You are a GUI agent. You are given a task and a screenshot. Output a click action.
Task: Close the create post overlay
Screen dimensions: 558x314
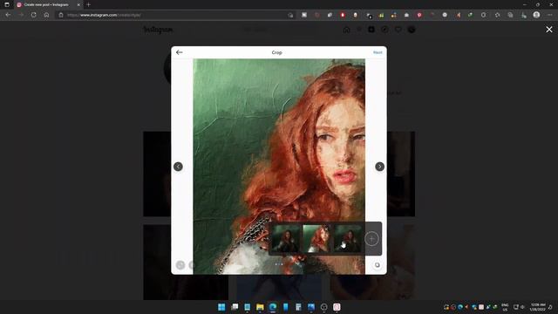(x=549, y=30)
